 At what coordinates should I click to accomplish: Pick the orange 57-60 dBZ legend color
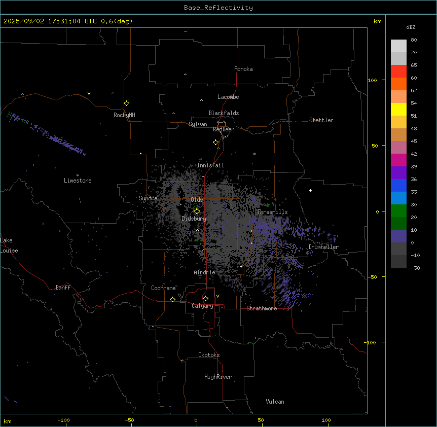(x=398, y=84)
